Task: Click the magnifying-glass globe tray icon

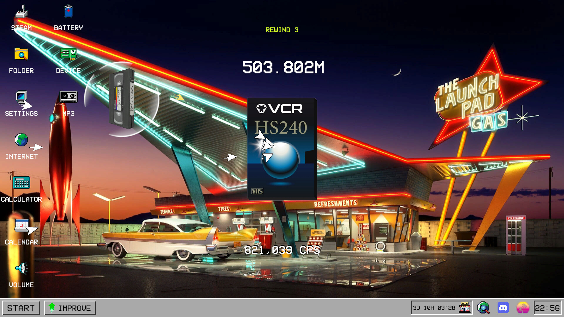Action: (484, 308)
